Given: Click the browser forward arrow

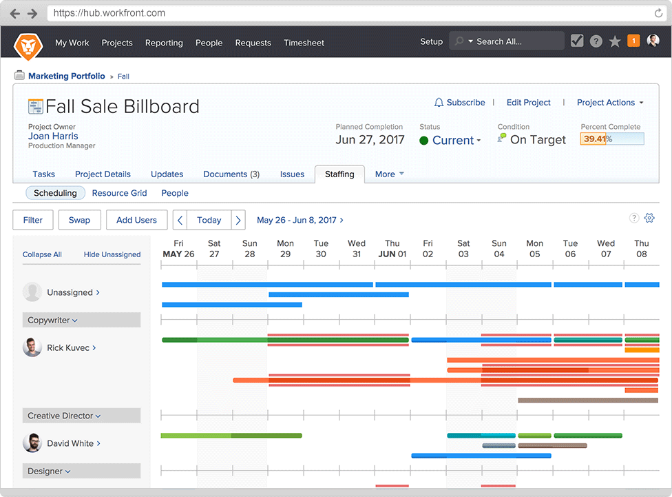Looking at the screenshot, I should [x=32, y=14].
